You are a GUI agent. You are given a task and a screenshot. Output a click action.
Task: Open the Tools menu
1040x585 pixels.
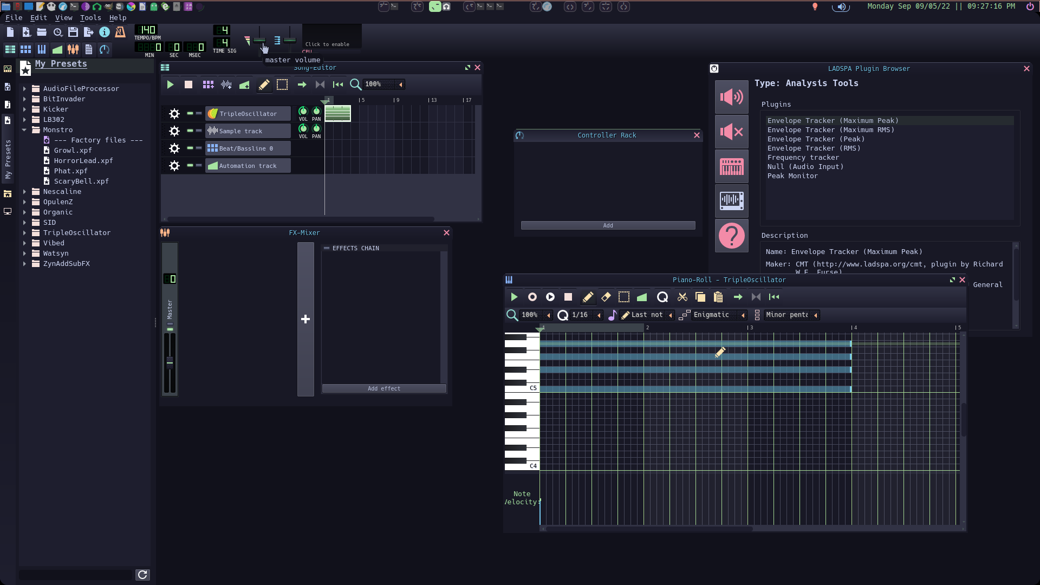[x=90, y=18]
